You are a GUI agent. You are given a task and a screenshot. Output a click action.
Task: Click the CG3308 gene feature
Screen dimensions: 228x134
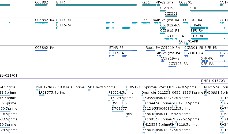(171, 16)
